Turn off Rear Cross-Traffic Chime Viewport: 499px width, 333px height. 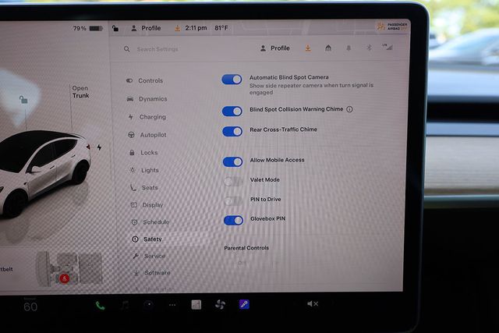tap(232, 131)
